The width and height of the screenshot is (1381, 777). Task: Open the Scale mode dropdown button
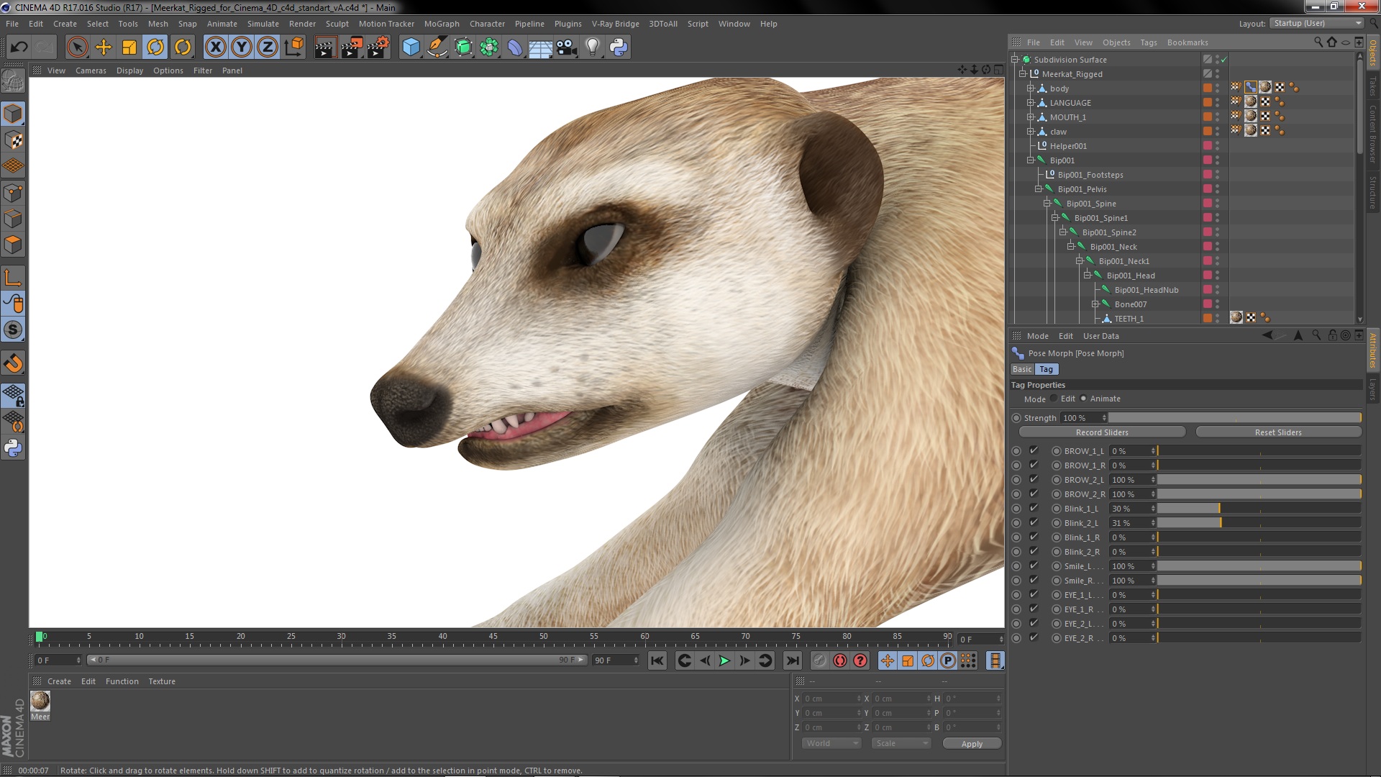[901, 743]
